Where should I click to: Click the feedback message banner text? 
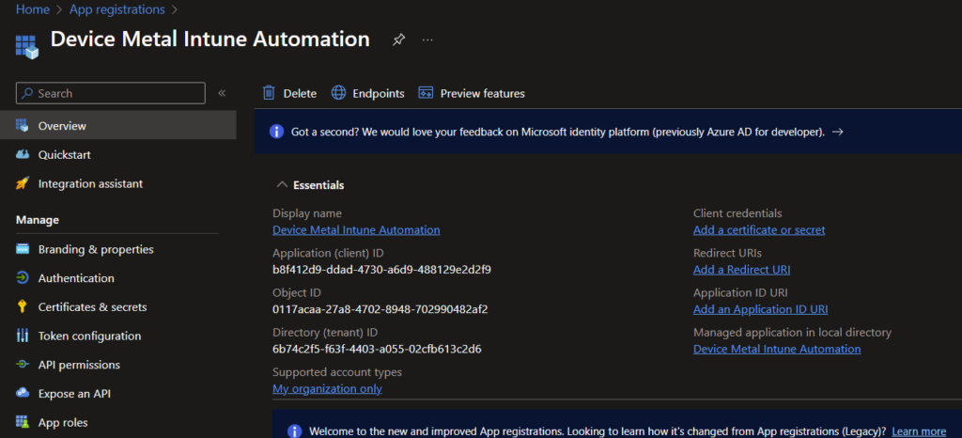point(558,132)
